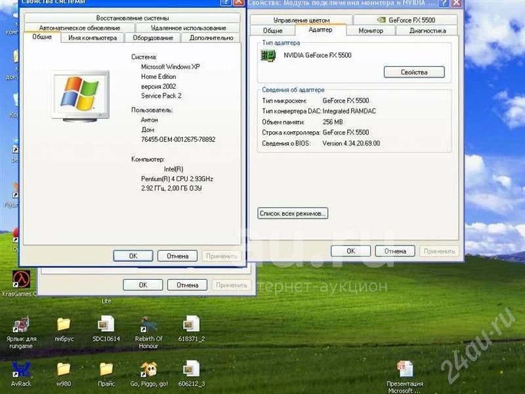This screenshot has height=394, width=525.
Task: Click the user name Антон
Action: pyautogui.click(x=150, y=120)
